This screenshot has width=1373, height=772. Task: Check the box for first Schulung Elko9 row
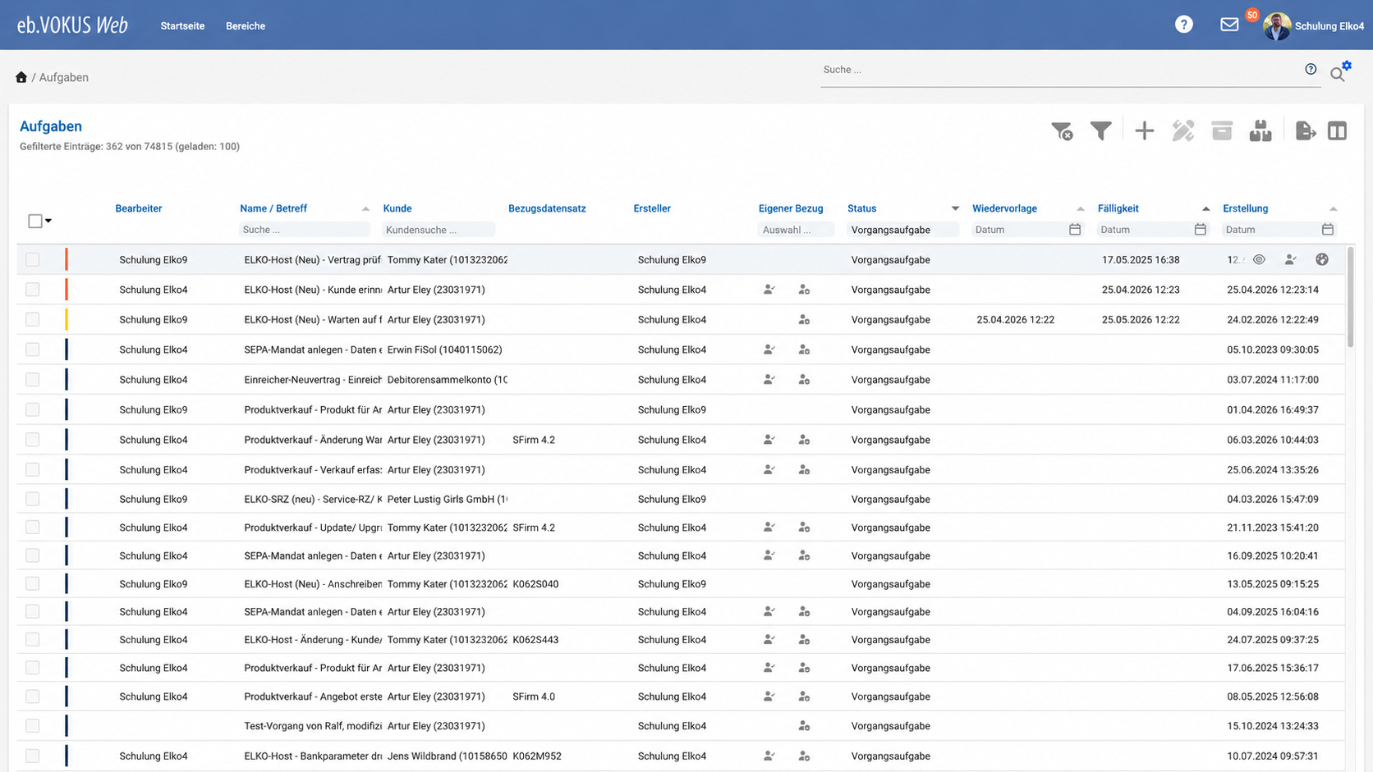pyautogui.click(x=33, y=259)
